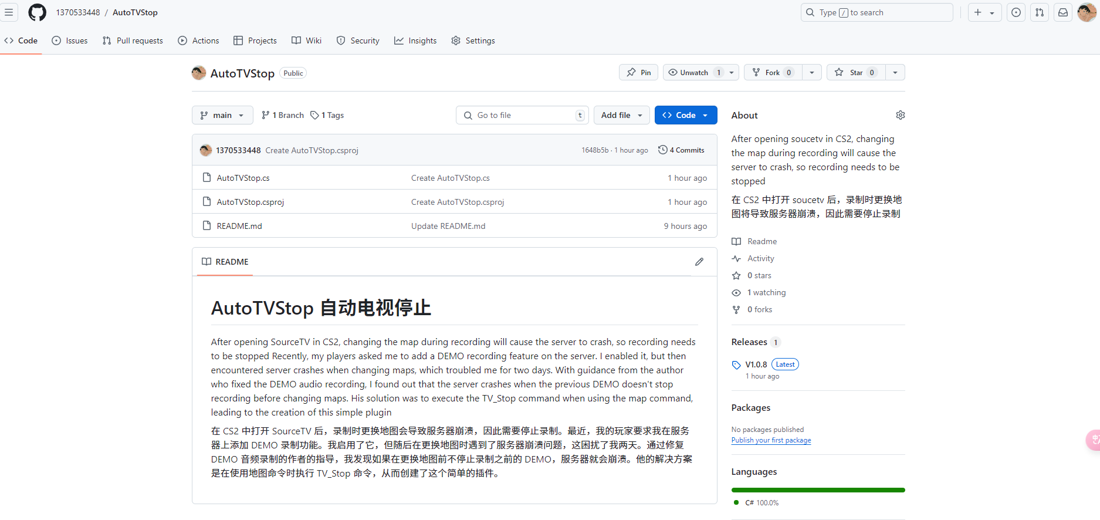Open the latest commit message 'Create AutoTVStop.csproj'

point(312,150)
